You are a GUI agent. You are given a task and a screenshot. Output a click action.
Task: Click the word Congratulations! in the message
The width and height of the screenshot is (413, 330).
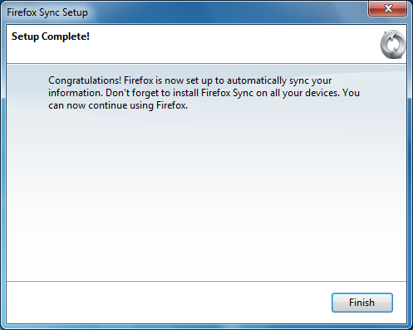point(85,80)
